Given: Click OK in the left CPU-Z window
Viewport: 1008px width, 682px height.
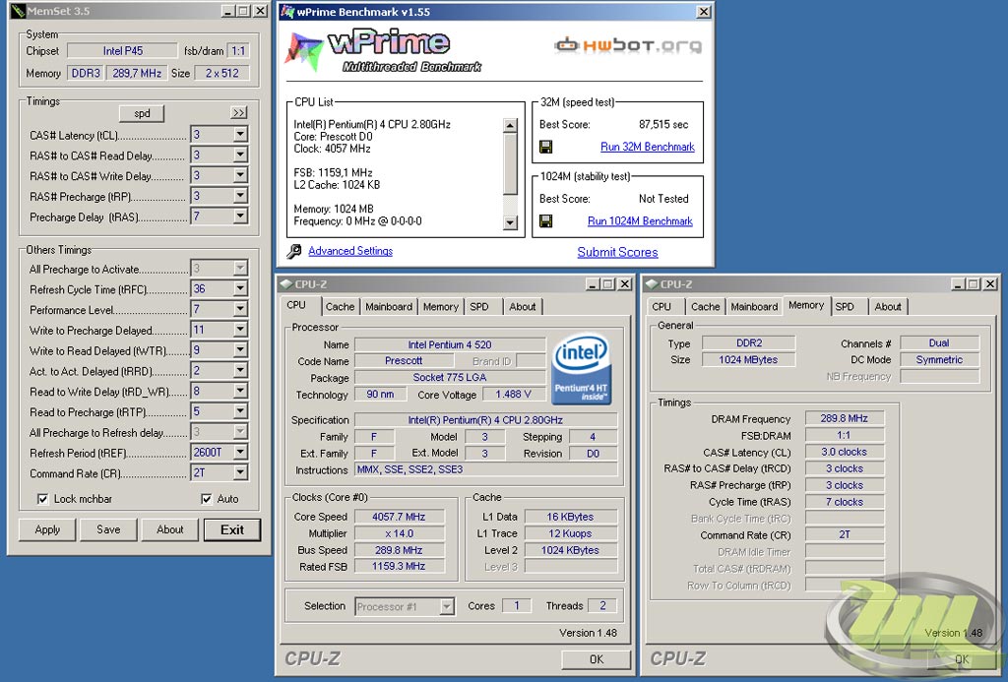Looking at the screenshot, I should 596,658.
